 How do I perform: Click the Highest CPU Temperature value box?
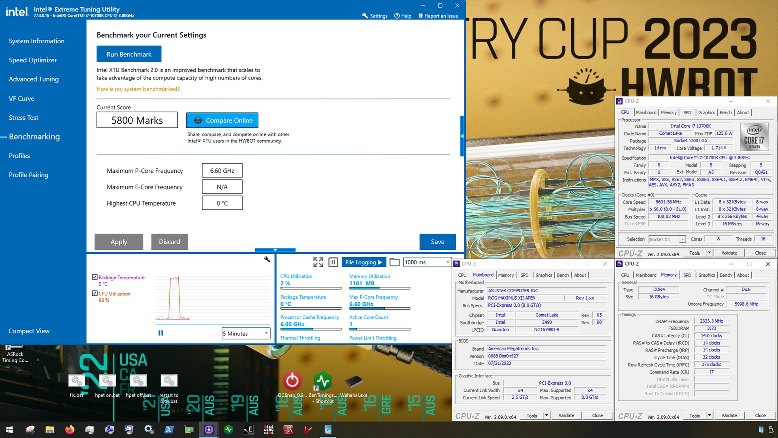pyautogui.click(x=222, y=203)
